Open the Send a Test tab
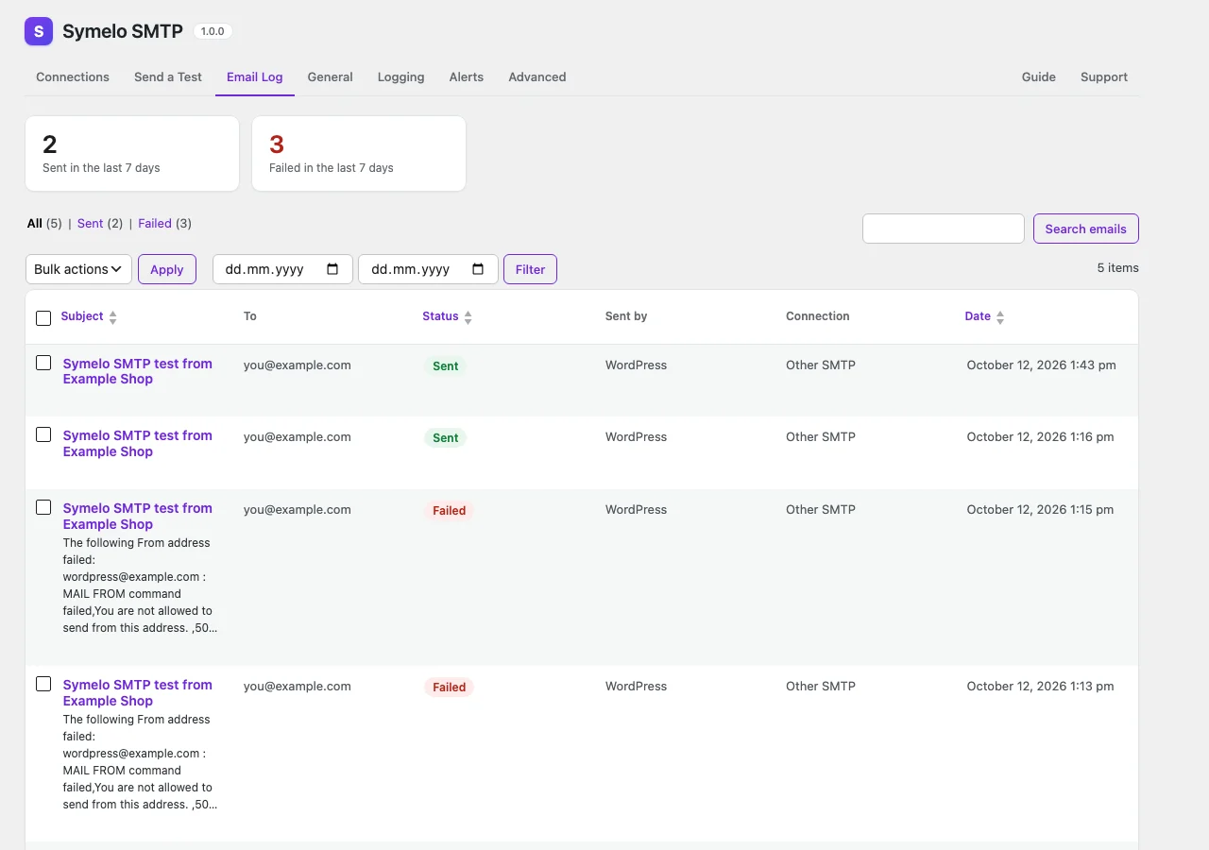This screenshot has height=850, width=1209. coord(168,77)
